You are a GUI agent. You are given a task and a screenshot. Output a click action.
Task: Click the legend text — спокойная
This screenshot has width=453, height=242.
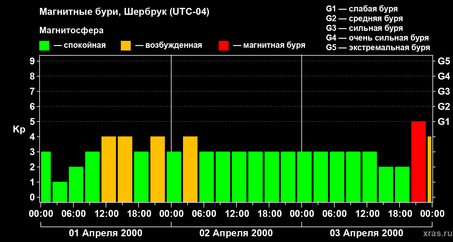click(80, 46)
